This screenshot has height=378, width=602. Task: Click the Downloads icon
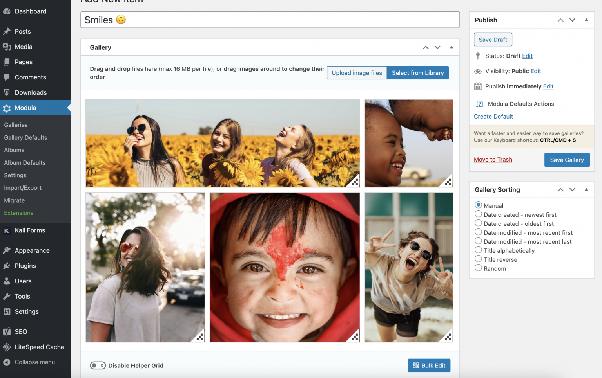click(x=7, y=92)
